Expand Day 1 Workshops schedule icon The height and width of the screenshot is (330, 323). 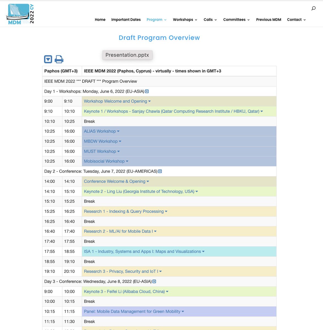147,91
